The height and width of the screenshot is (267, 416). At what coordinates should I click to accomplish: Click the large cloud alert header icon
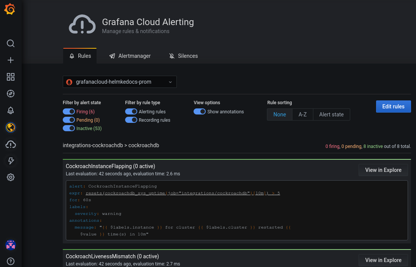click(x=82, y=25)
